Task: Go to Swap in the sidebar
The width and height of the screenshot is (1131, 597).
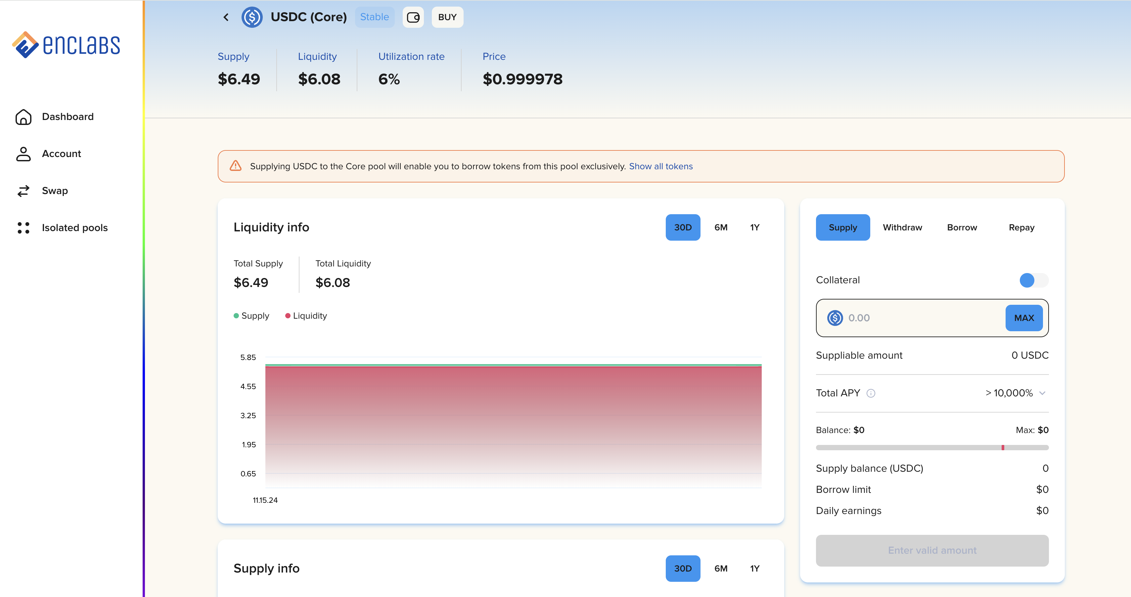Action: (x=55, y=191)
